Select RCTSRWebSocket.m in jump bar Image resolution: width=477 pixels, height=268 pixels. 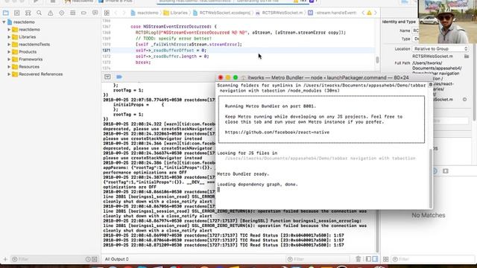(279, 13)
